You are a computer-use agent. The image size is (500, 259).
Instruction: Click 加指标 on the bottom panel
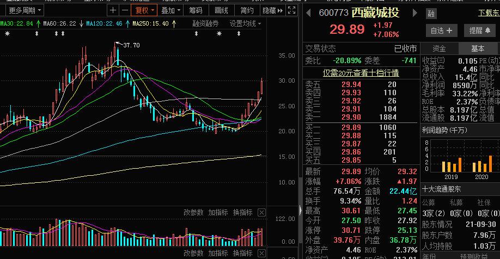(218, 253)
